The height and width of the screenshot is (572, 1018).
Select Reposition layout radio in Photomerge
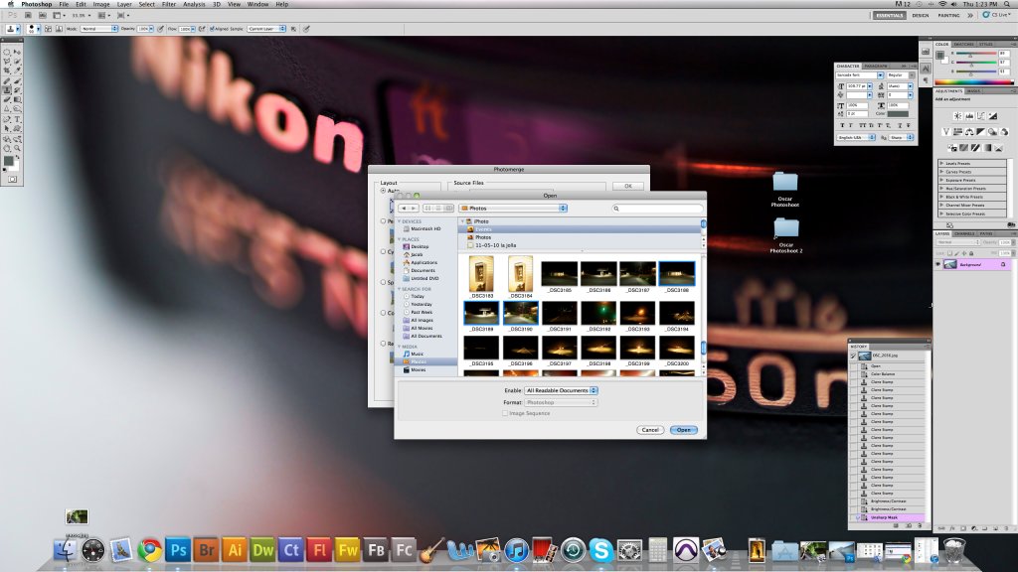pos(383,343)
